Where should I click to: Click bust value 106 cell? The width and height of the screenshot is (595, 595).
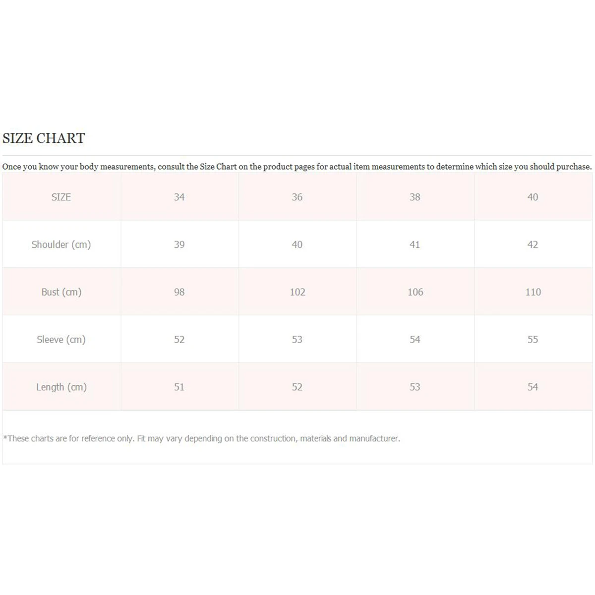point(415,292)
